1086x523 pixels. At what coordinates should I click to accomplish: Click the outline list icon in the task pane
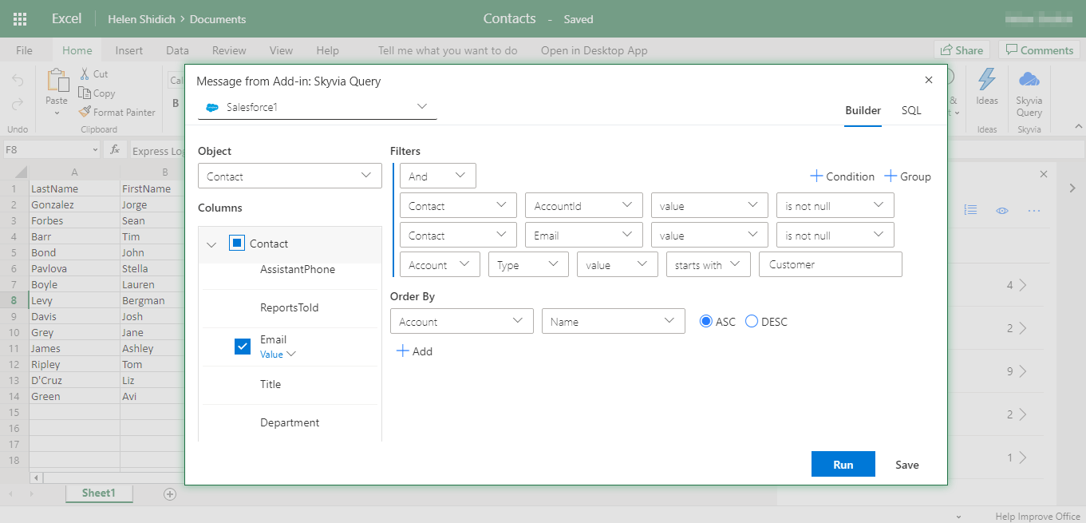[970, 210]
